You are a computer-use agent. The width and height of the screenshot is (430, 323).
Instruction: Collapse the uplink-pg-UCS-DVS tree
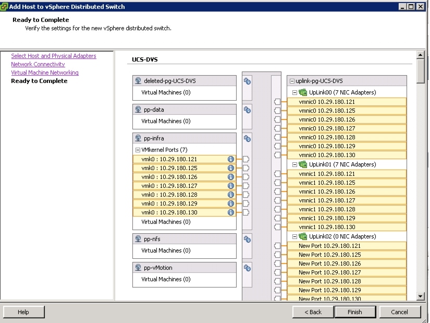[291, 81]
